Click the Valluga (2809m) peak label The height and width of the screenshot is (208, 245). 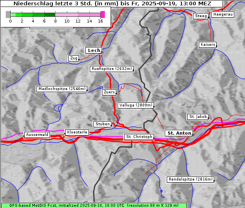tap(136, 105)
